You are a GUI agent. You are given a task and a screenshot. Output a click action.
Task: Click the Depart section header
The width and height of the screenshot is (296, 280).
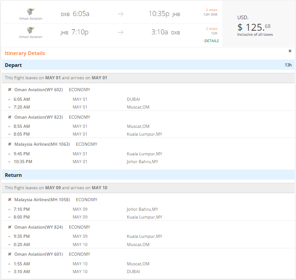tap(148, 65)
